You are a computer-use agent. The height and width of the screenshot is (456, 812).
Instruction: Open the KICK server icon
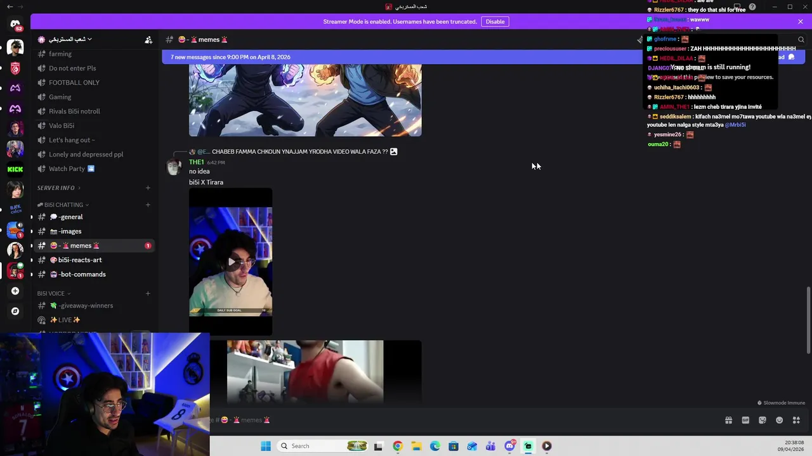(15, 169)
